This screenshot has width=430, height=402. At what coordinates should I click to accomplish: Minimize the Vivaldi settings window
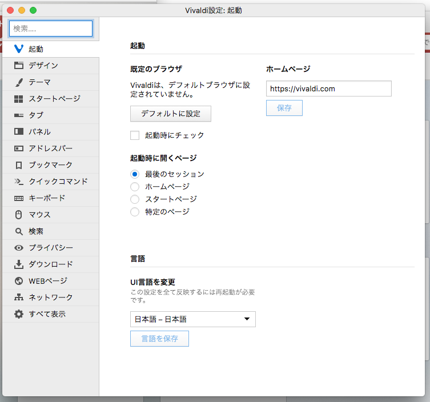tap(22, 10)
